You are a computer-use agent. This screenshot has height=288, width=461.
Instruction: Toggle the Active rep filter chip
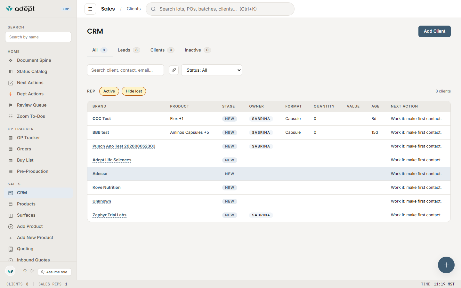pyautogui.click(x=109, y=91)
